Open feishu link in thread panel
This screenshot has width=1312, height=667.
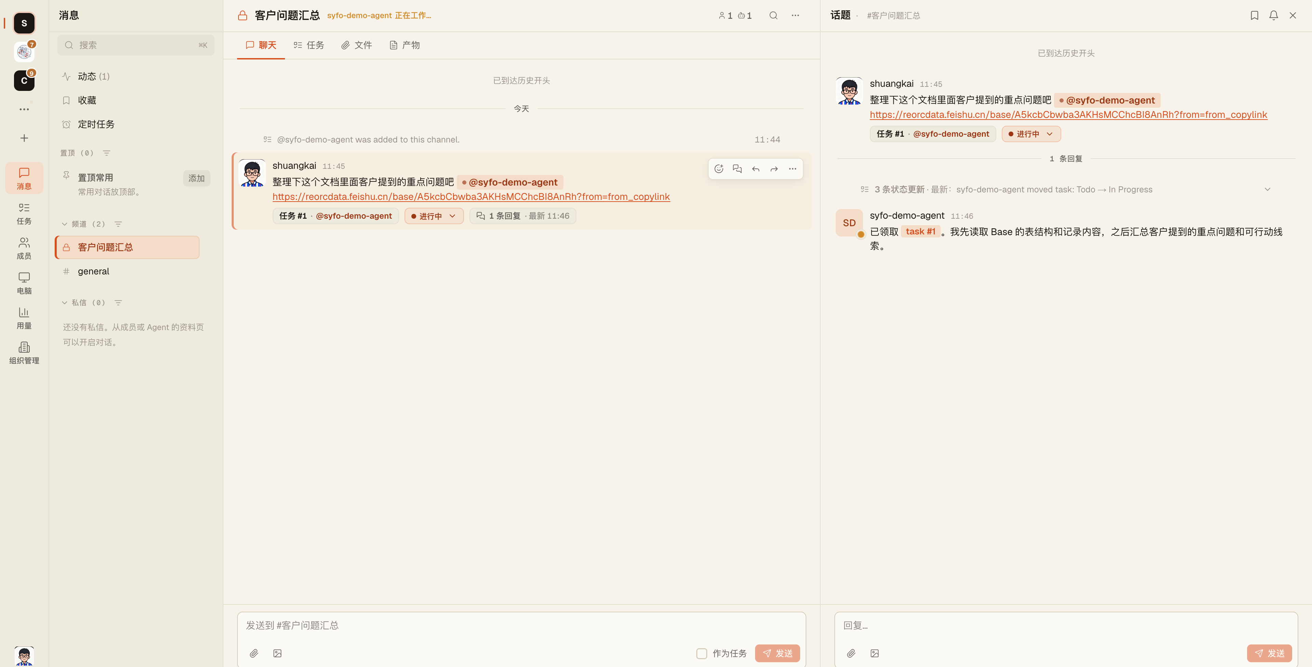[1068, 115]
